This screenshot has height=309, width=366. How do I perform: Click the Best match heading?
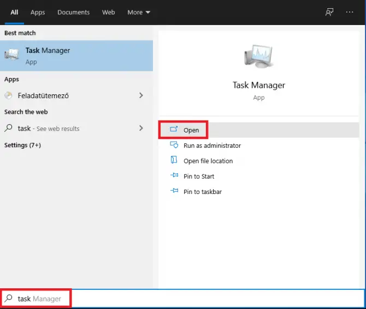click(x=20, y=33)
